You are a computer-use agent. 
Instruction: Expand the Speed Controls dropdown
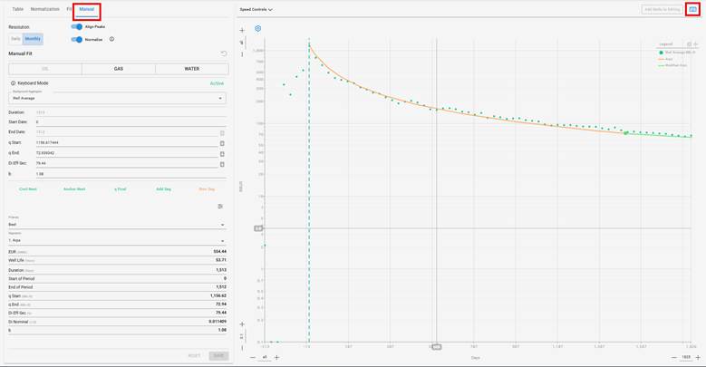pos(256,9)
